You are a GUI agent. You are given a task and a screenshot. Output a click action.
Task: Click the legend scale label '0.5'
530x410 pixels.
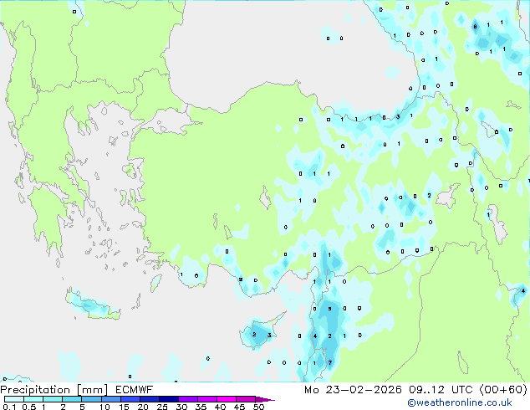click(x=29, y=407)
